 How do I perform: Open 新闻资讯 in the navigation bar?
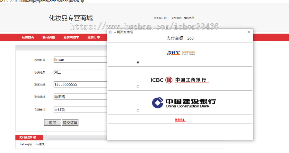click(49, 37)
